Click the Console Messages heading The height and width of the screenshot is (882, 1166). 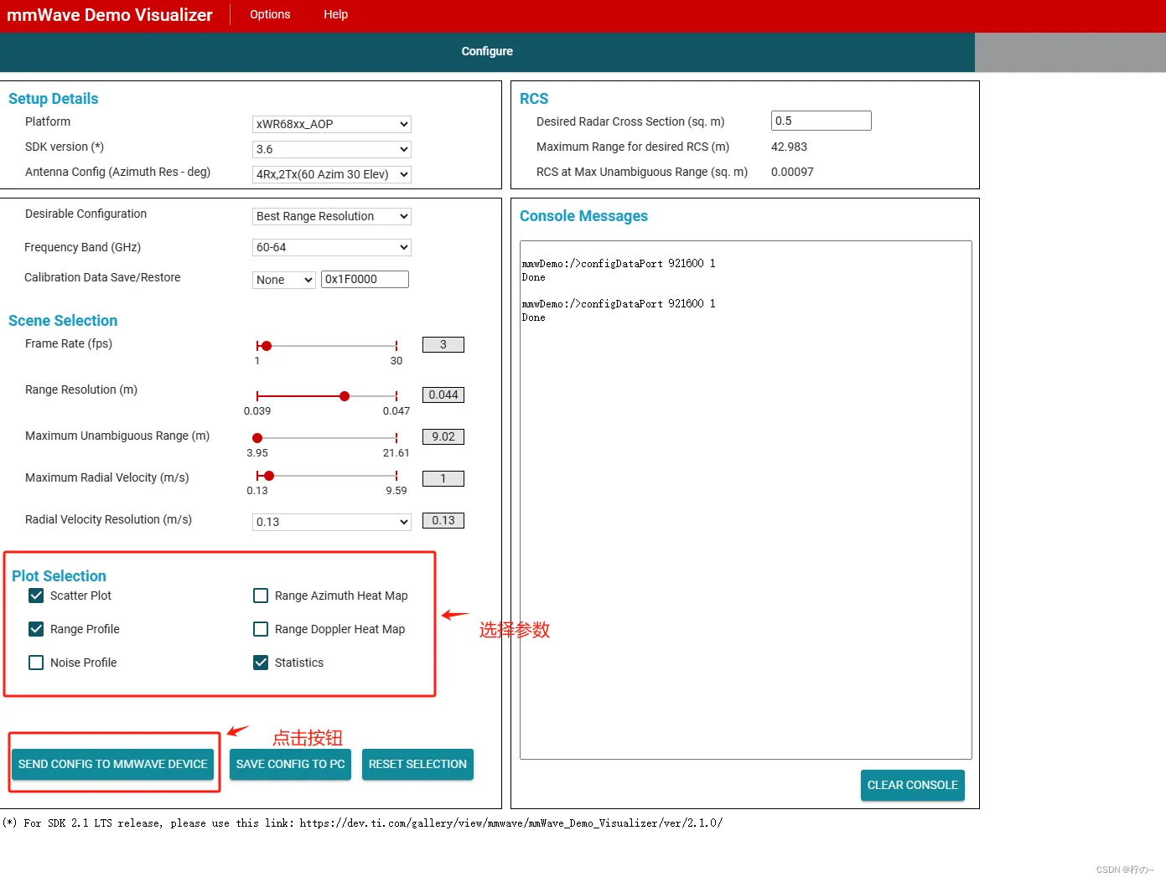[583, 216]
